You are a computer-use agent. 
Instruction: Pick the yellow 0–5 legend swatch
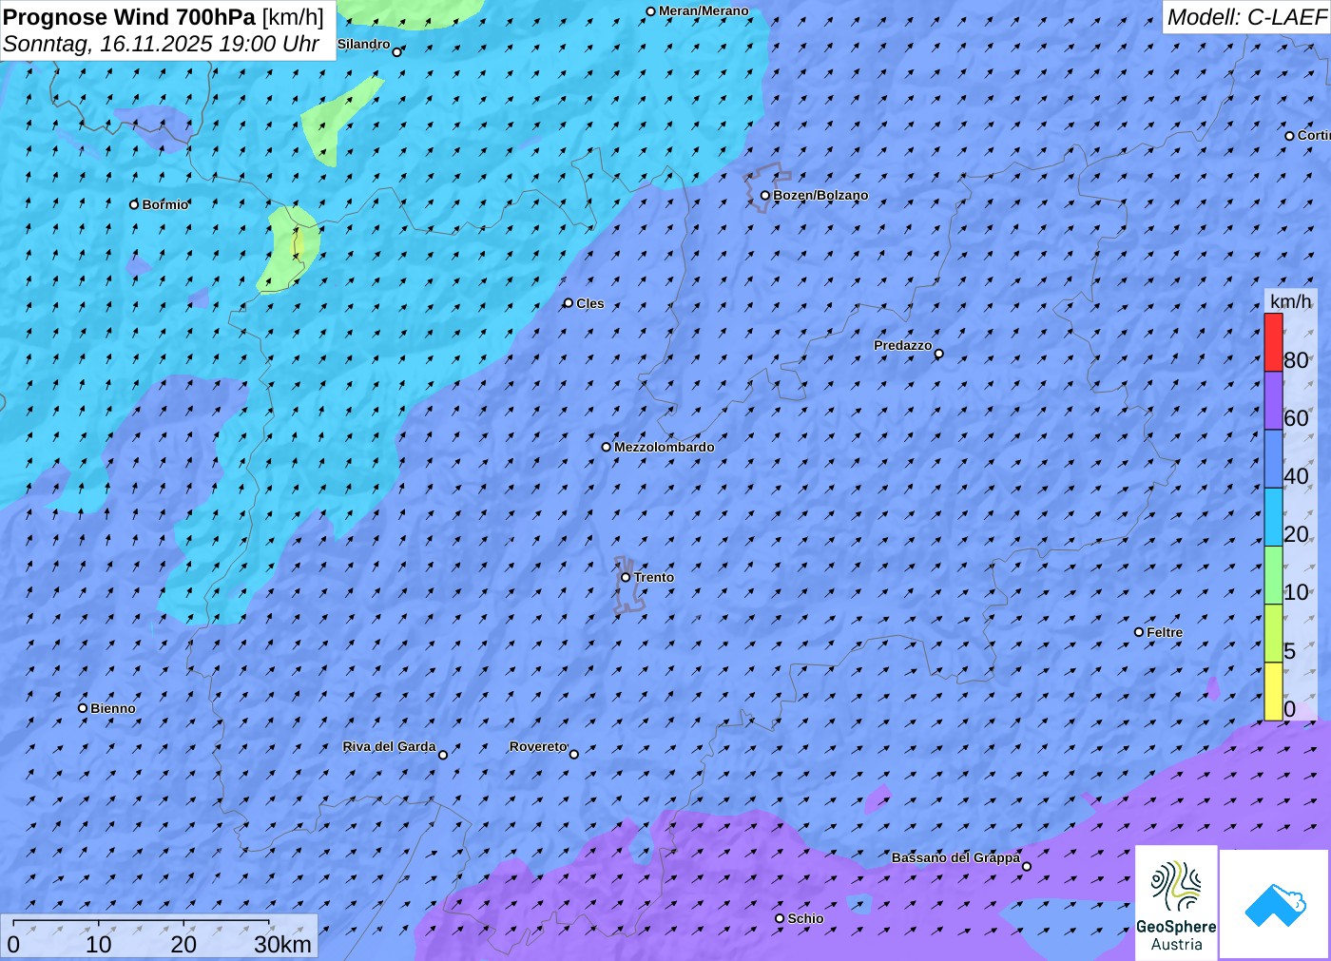click(1273, 691)
